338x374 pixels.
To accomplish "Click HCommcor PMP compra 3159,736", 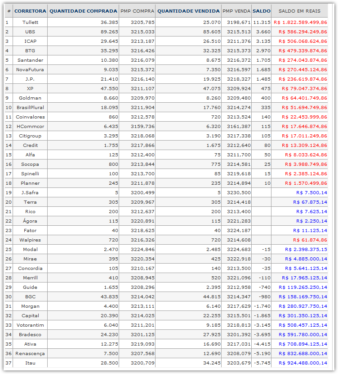I will (143, 127).
